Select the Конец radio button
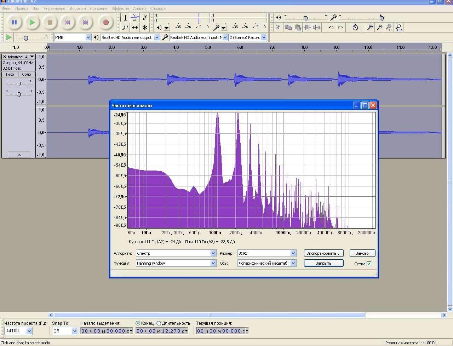Screen dimensions: 453x346 click(x=138, y=323)
